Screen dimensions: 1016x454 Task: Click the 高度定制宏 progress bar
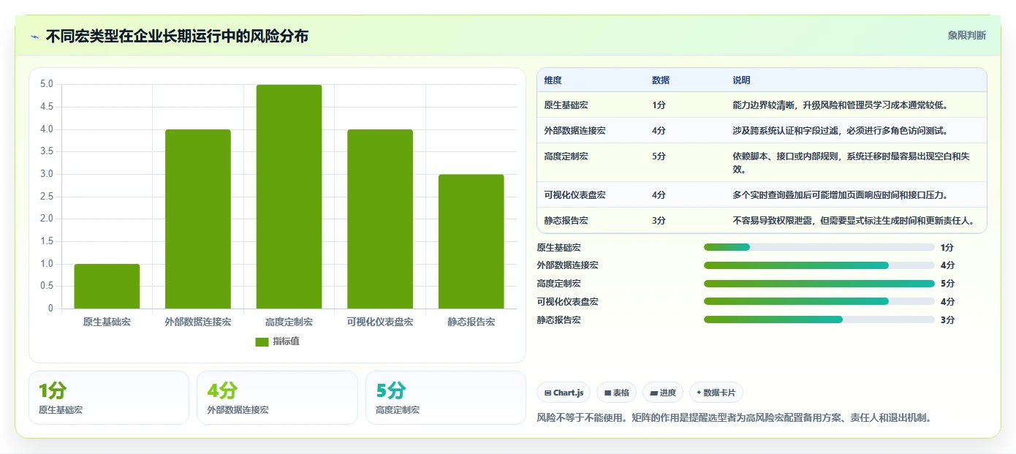(819, 284)
